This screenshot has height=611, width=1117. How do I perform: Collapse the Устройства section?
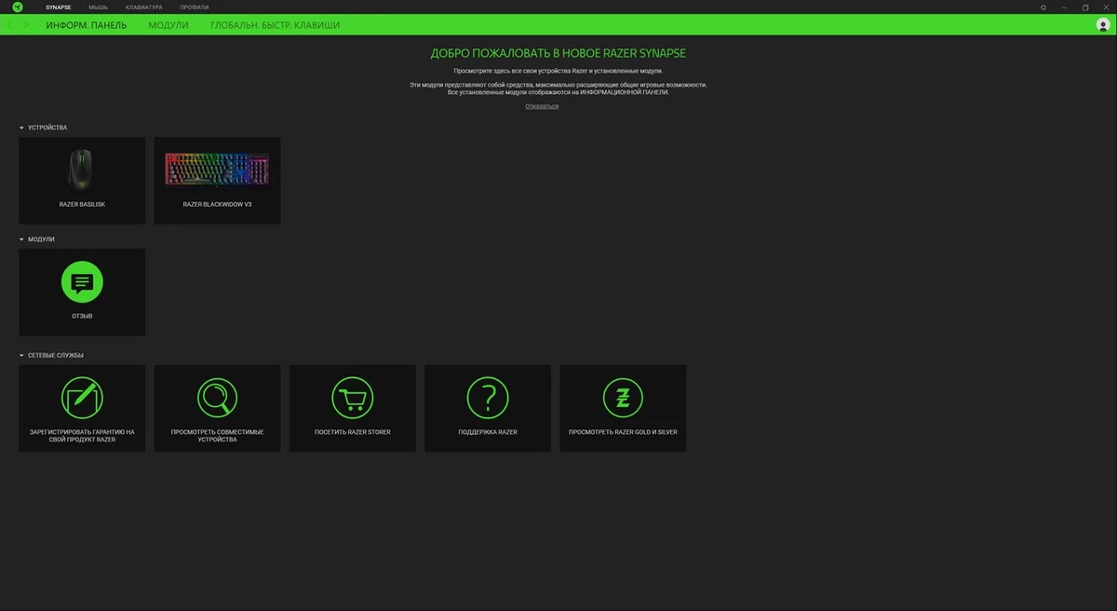21,128
